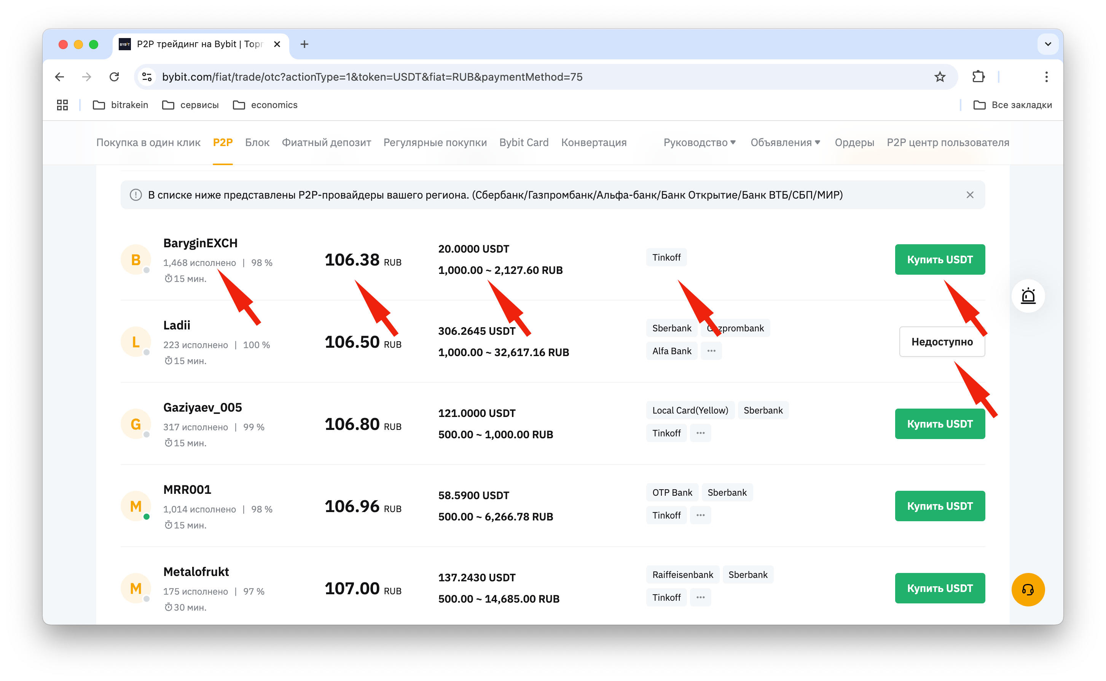Open a new browser tab
Image resolution: width=1106 pixels, height=681 pixels.
304,44
